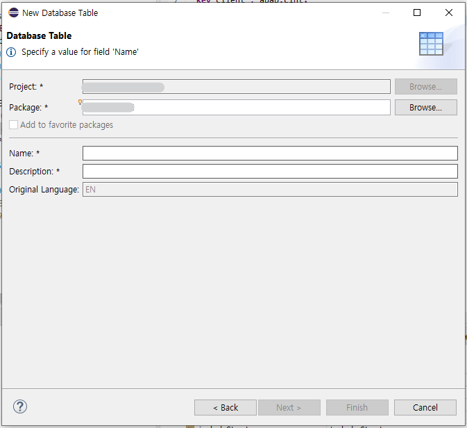Cancel the new database table wizard
The width and height of the screenshot is (467, 428).
(425, 407)
